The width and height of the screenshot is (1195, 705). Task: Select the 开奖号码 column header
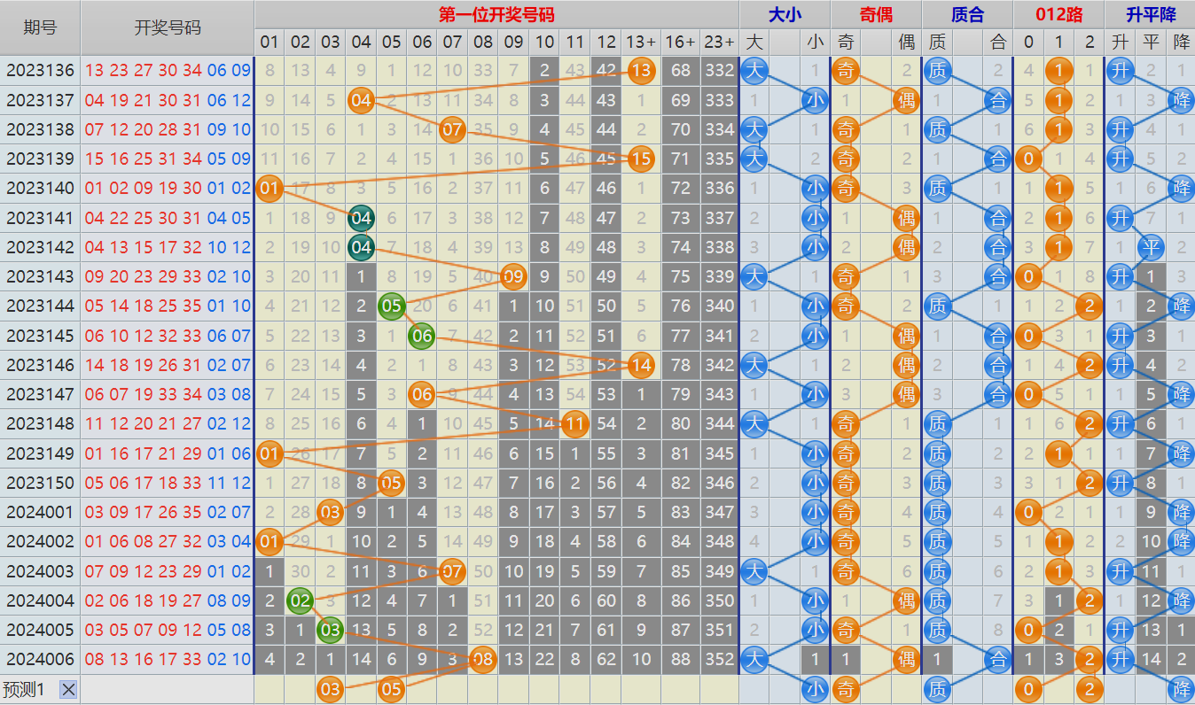pyautogui.click(x=168, y=27)
